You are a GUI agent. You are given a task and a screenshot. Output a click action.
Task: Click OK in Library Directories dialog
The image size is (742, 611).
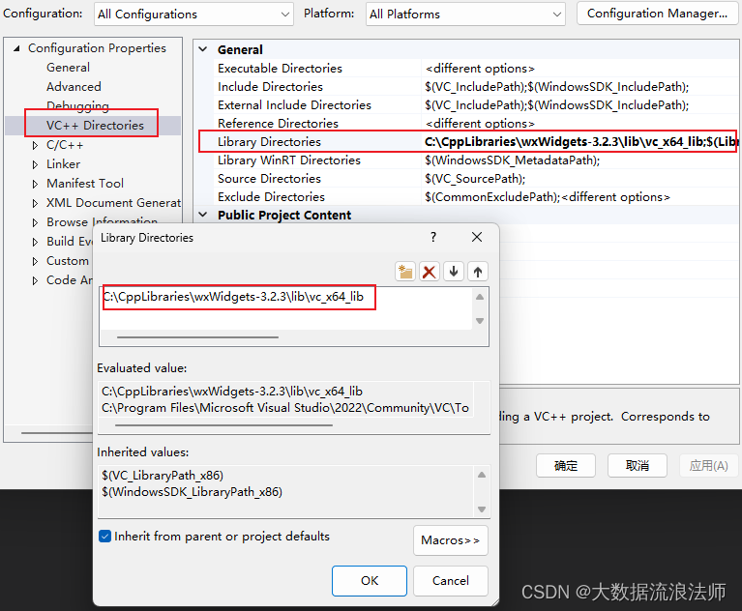pyautogui.click(x=370, y=581)
